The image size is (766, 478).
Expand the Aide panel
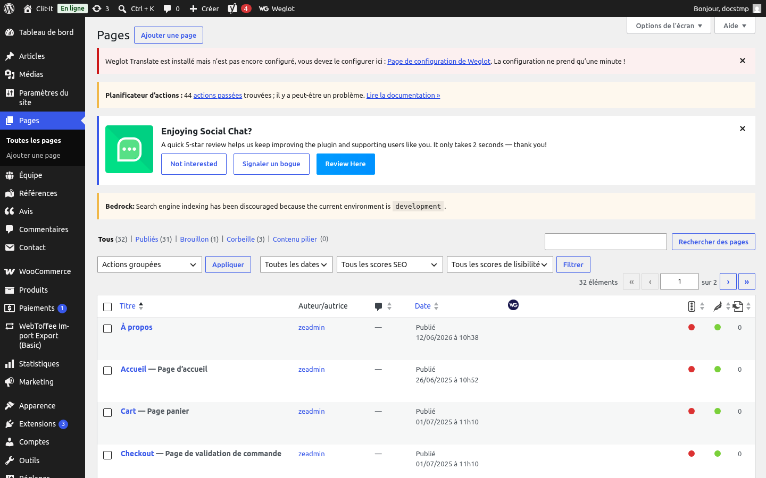point(735,25)
